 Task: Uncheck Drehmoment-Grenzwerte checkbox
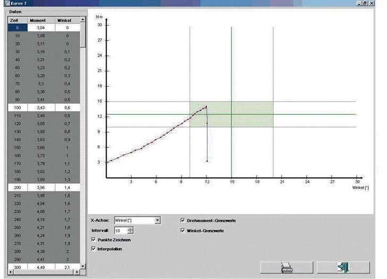(183, 220)
